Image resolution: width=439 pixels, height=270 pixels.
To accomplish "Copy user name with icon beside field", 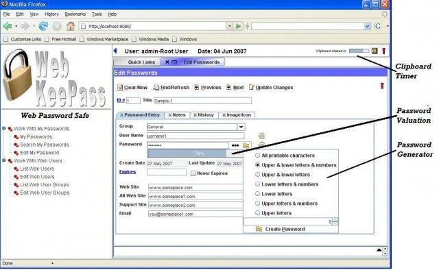I will [261, 136].
